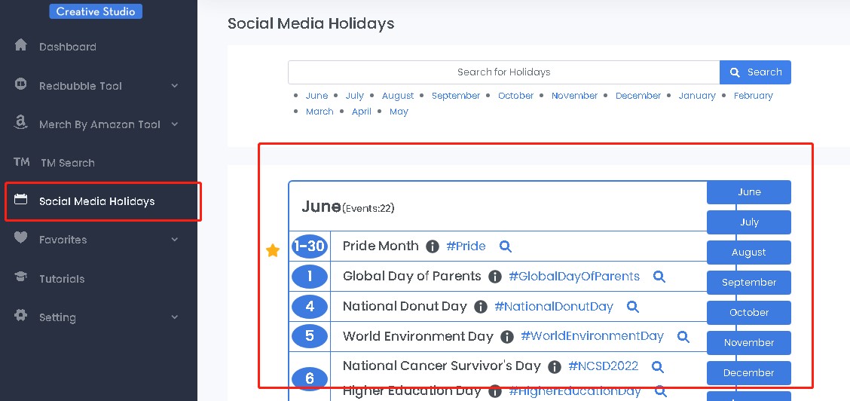Open Tutorials from the sidebar
Viewport: 850px width, 401px height.
point(62,279)
